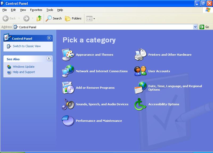The image size is (213, 153).
Task: Open the Forward history dropdown arrow
Action: (x=32, y=18)
